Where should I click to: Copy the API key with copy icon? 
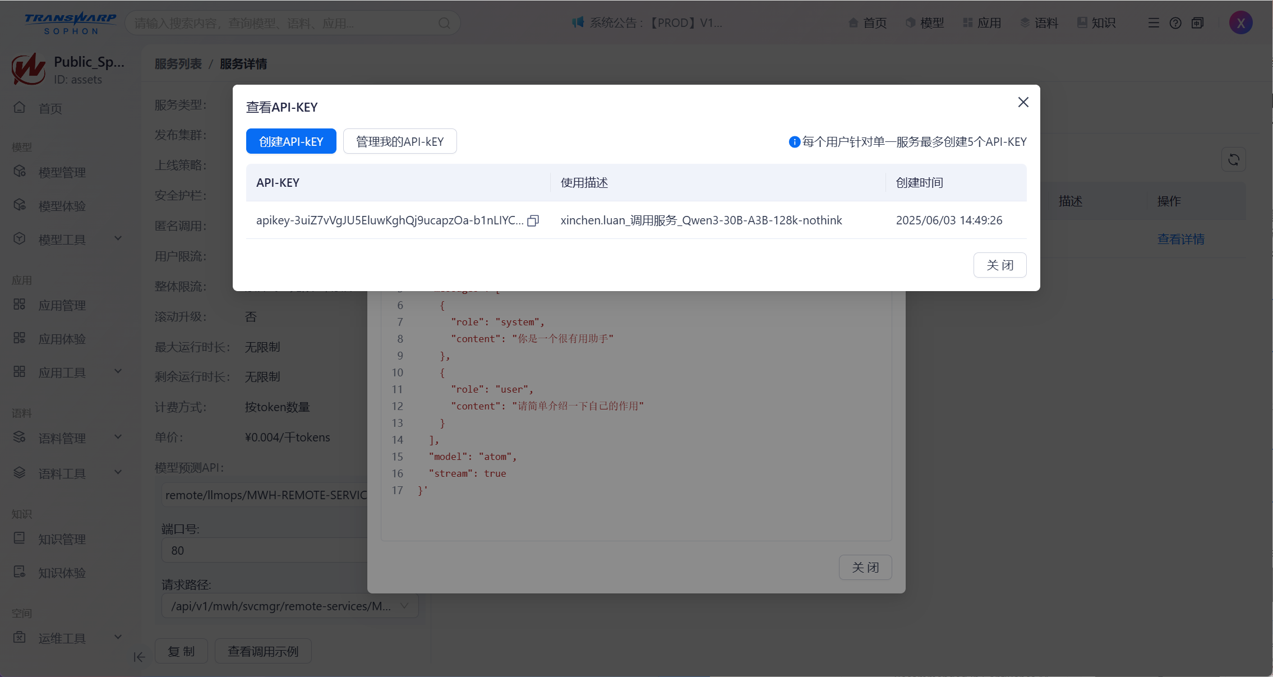533,220
